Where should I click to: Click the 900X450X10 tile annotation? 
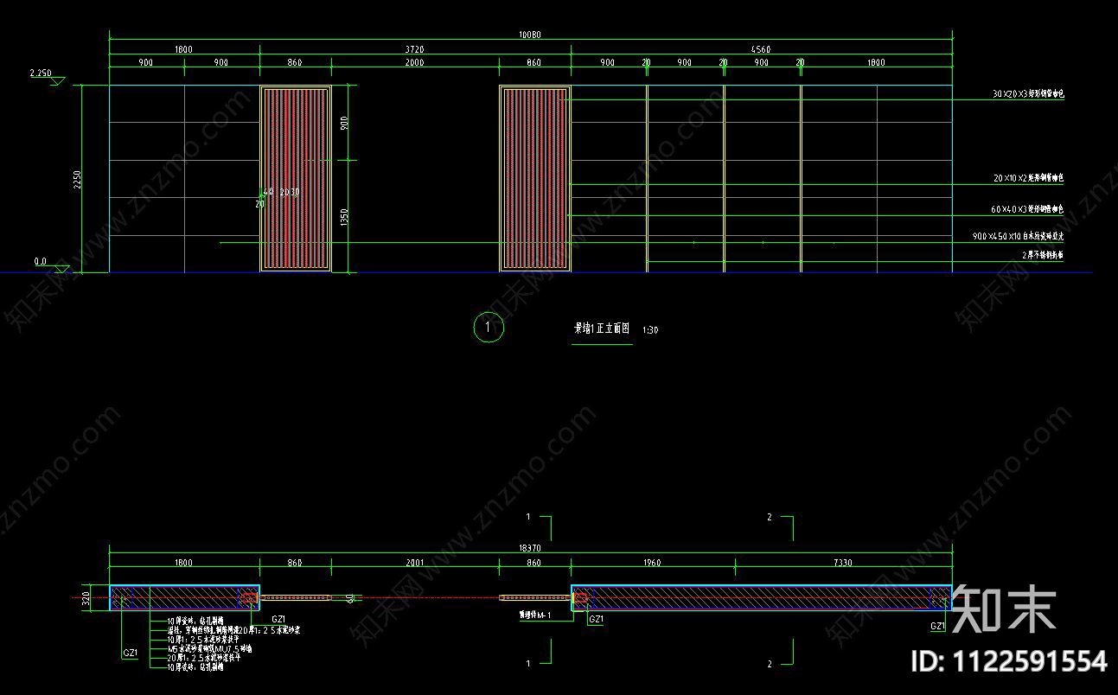1019,235
